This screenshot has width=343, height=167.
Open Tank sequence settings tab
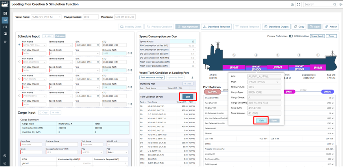click(x=152, y=78)
